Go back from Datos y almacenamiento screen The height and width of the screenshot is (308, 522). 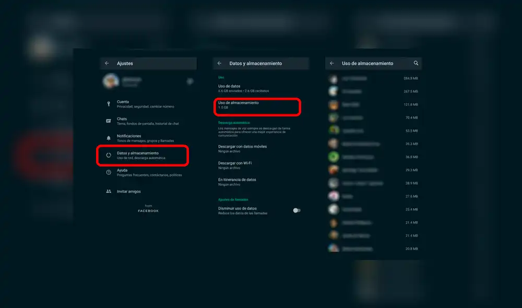(x=219, y=63)
